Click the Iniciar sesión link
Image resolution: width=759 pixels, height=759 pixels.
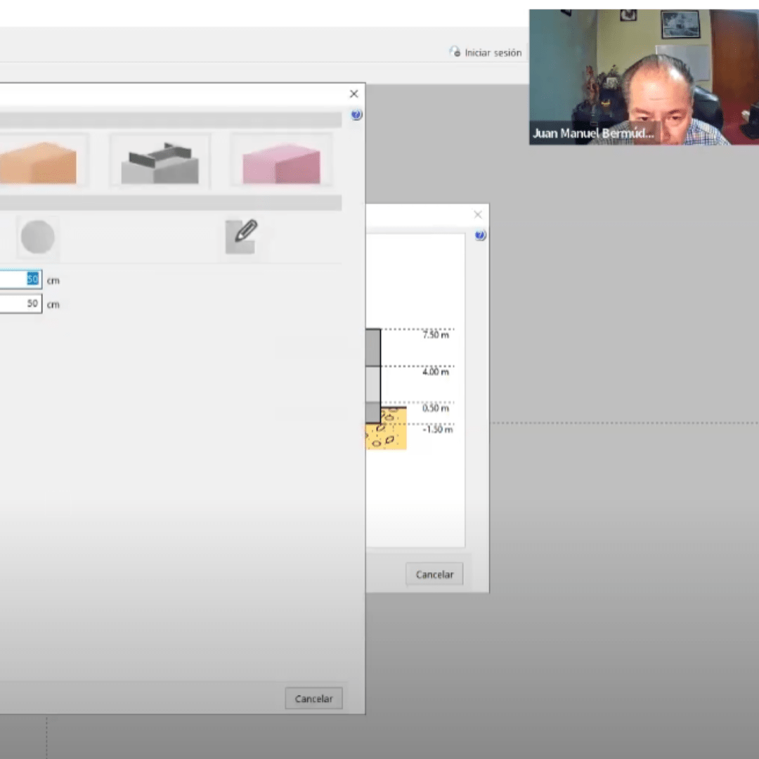[493, 53]
